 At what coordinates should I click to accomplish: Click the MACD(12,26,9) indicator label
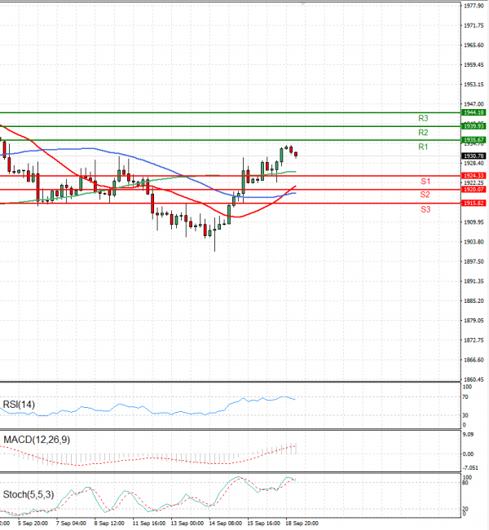(x=35, y=440)
